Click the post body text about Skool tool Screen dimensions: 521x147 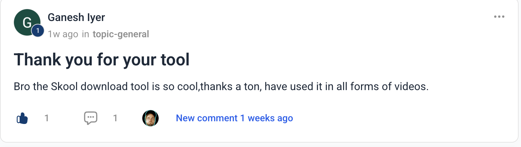click(x=221, y=87)
